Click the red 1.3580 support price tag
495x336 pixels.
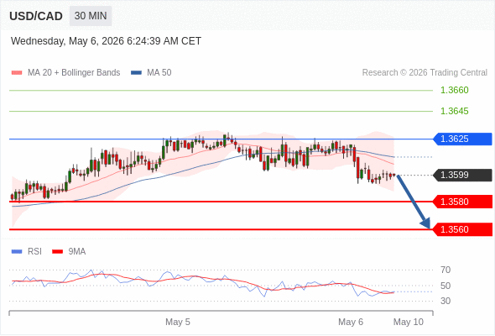pyautogui.click(x=462, y=202)
